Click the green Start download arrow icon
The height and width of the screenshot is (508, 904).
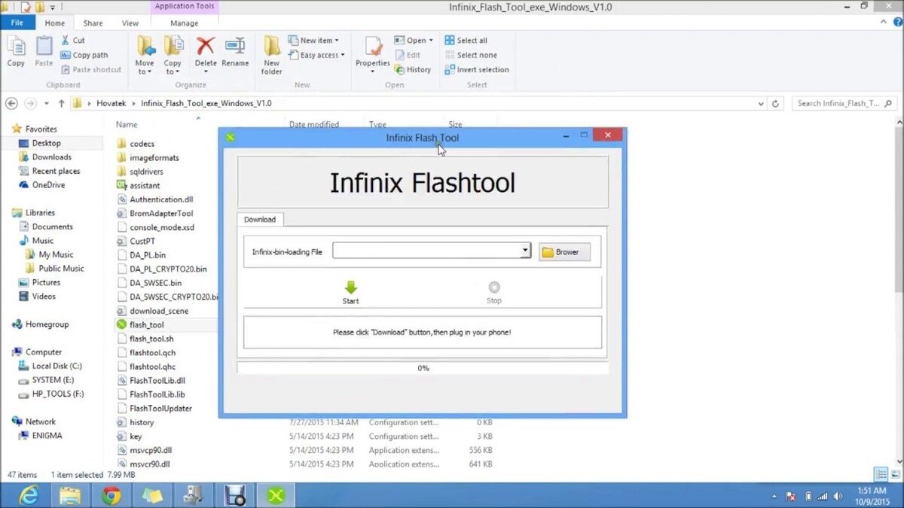350,287
